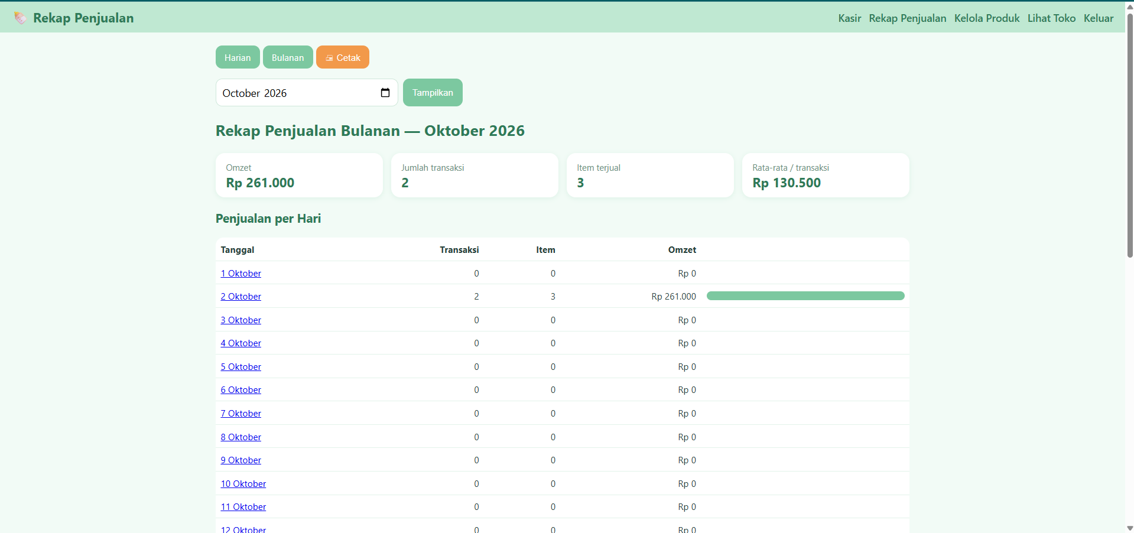Viewport: 1134px width, 533px height.
Task: Open the 9 Oktober daily report
Action: (x=241, y=460)
